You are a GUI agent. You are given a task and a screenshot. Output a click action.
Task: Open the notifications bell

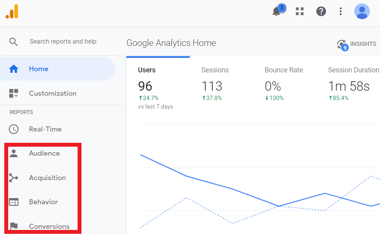click(x=276, y=12)
